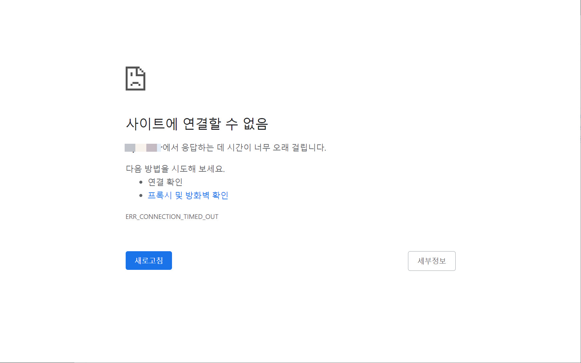Click the error page pictogram above the heading
The height and width of the screenshot is (363, 581).
135,79
